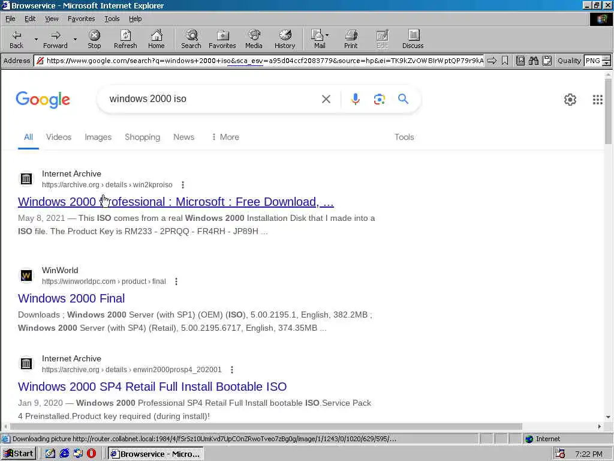
Task: Expand the Mail button dropdown arrow
Action: pyautogui.click(x=327, y=35)
